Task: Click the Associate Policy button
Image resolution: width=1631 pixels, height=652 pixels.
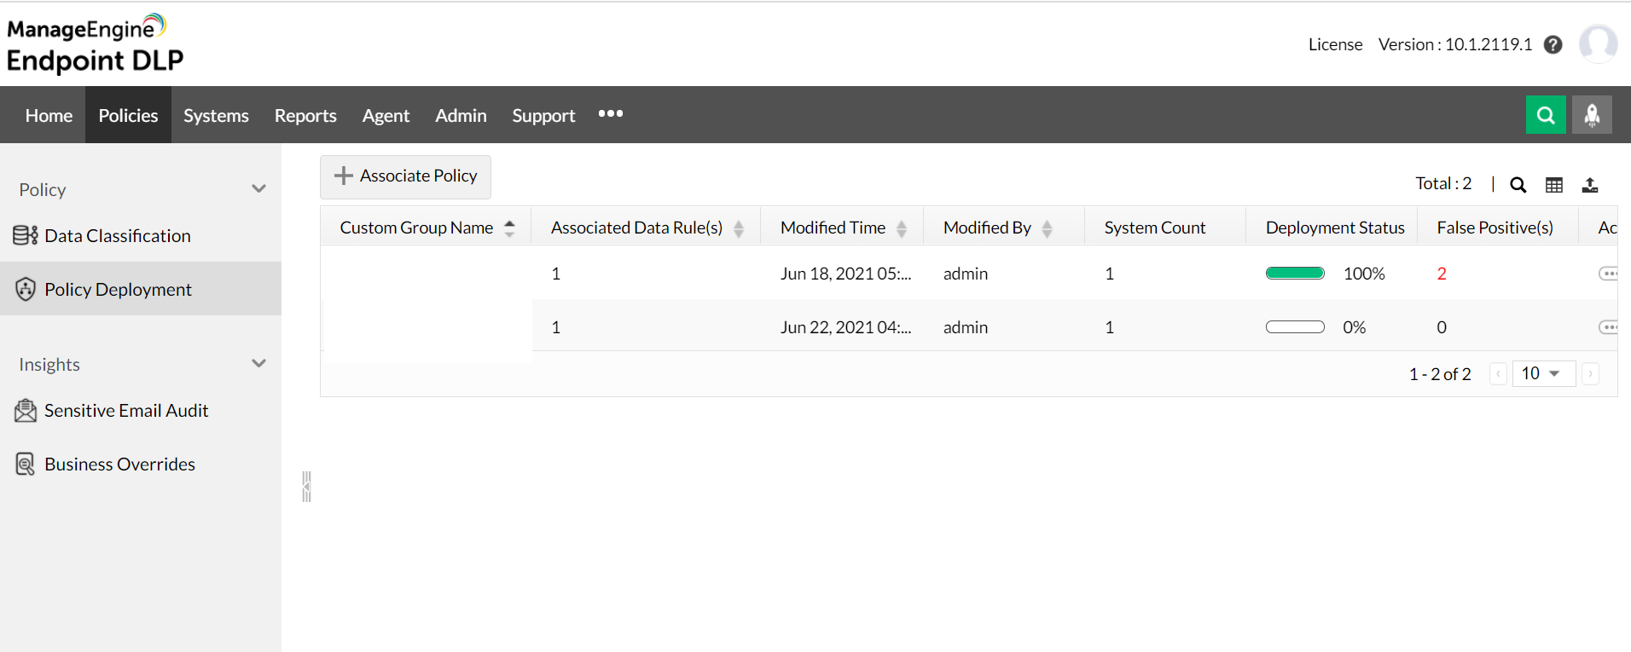Action: 405,176
